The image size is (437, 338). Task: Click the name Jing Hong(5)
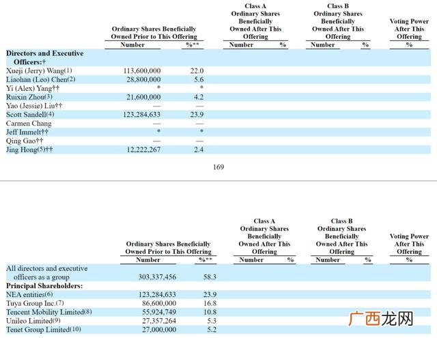[29, 150]
